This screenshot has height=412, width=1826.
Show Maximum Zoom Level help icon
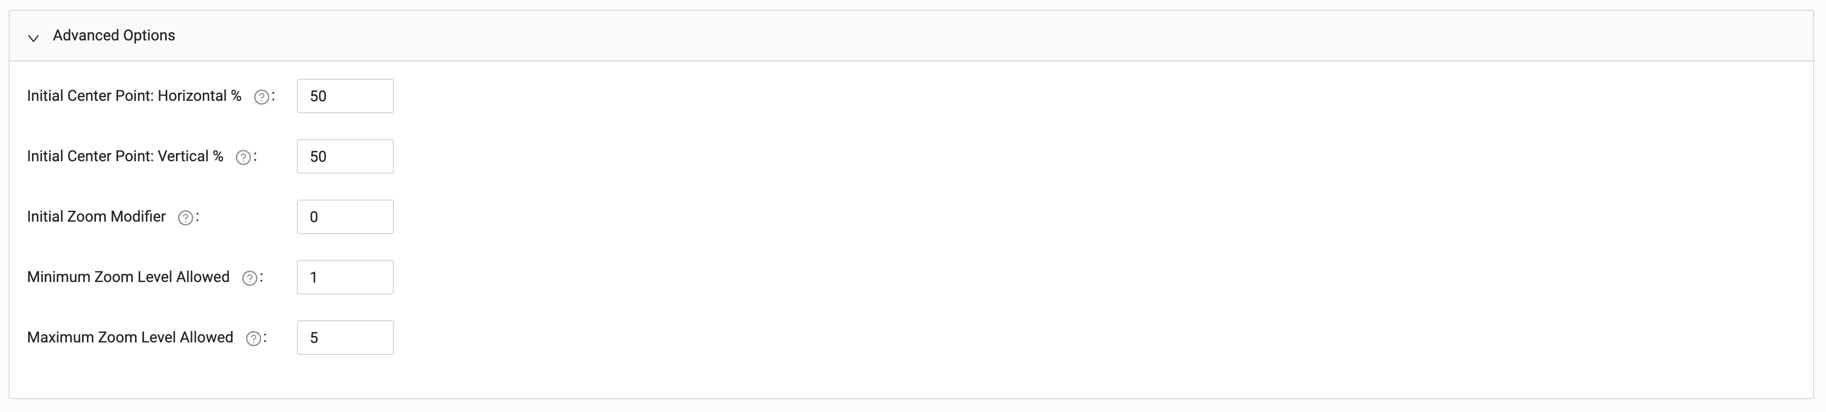tap(253, 338)
